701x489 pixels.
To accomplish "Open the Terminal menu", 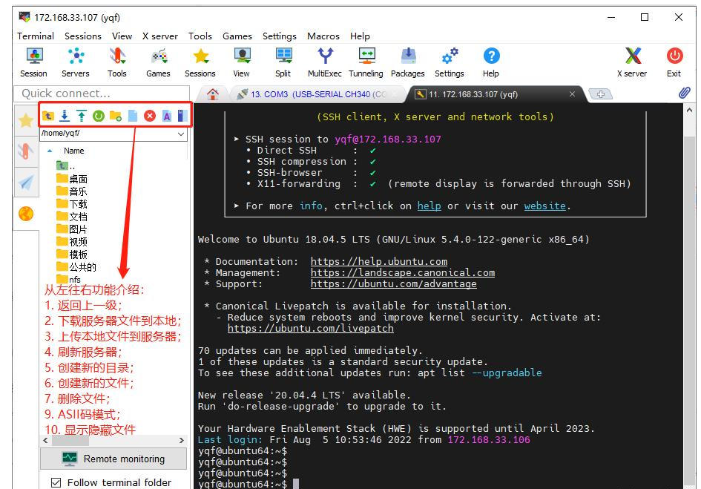I will [x=36, y=36].
